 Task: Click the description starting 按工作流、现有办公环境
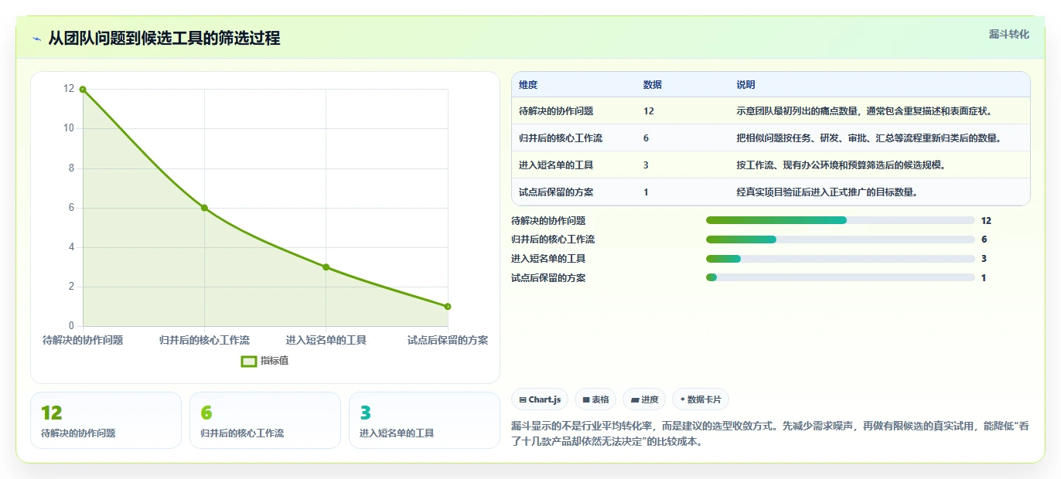(841, 165)
